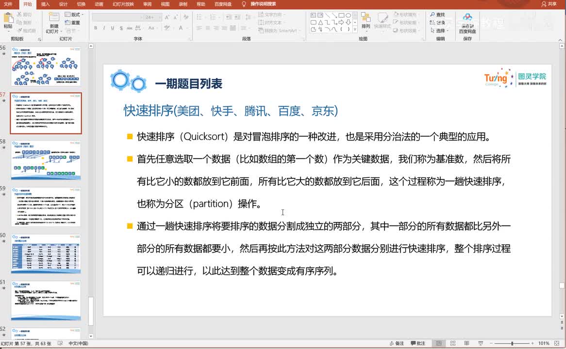This screenshot has height=349, width=566.
Task: Open the Insert (插入) tab
Action: coord(45,4)
